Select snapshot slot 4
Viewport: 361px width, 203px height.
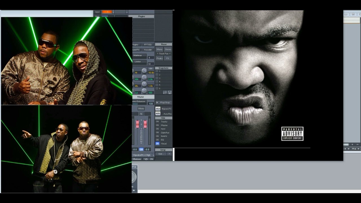(164, 81)
